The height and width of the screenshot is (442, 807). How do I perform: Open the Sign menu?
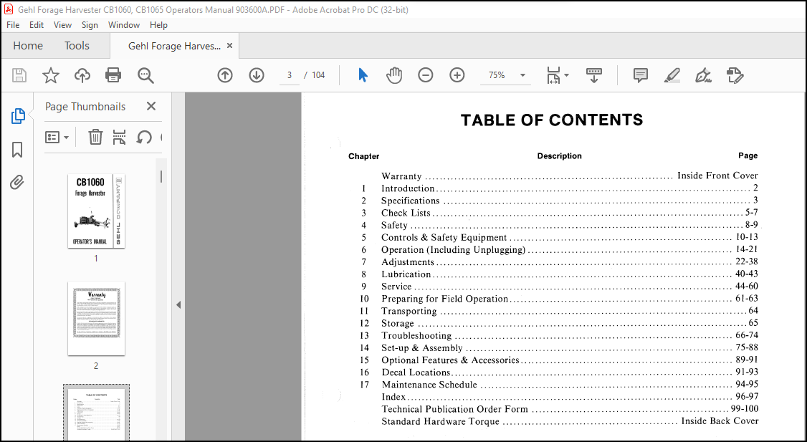tap(90, 24)
